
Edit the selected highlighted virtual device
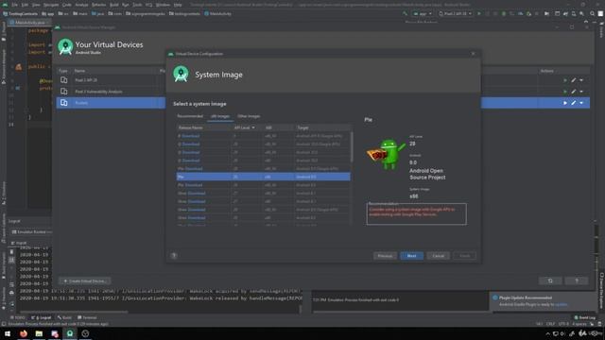click(x=574, y=103)
